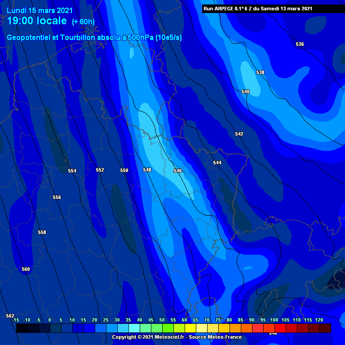Click the 554 isoline label
The height and width of the screenshot is (345, 345).
[72, 171]
